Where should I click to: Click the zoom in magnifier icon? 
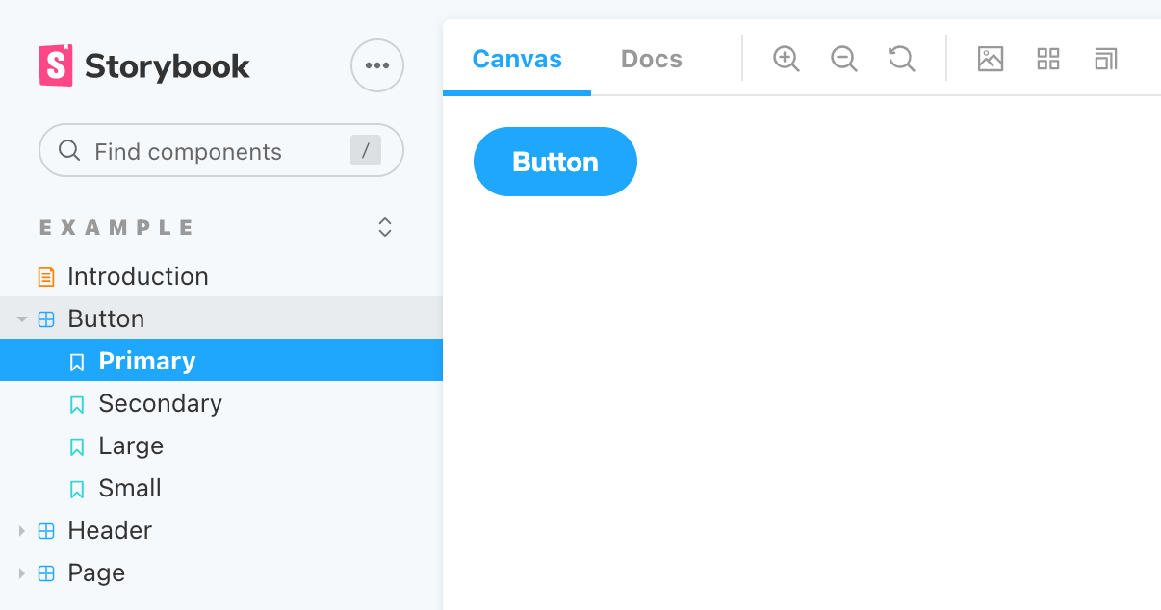tap(787, 59)
